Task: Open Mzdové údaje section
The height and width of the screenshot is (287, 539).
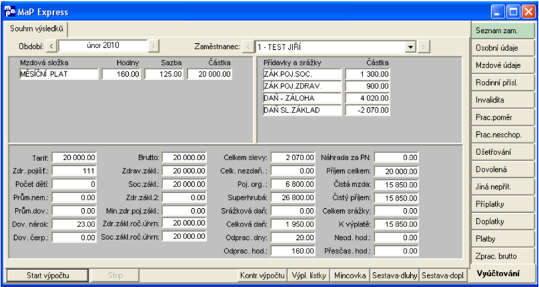Action: (503, 65)
